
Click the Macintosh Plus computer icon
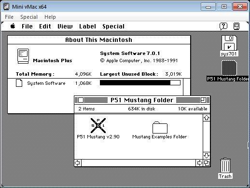[23, 56]
